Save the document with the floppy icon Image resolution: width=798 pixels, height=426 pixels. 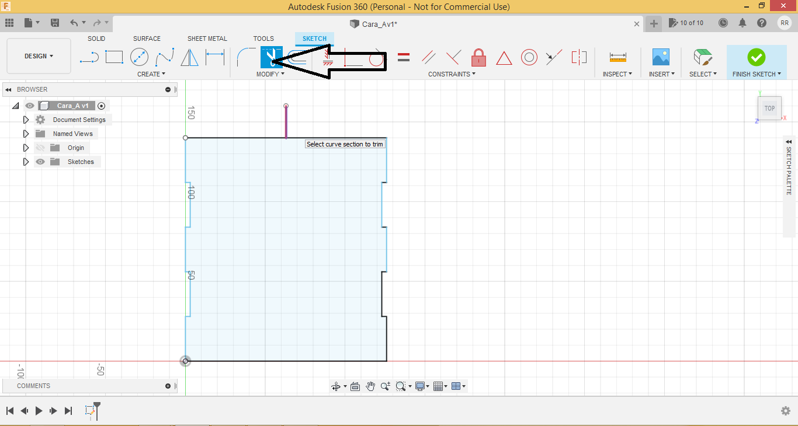(55, 23)
